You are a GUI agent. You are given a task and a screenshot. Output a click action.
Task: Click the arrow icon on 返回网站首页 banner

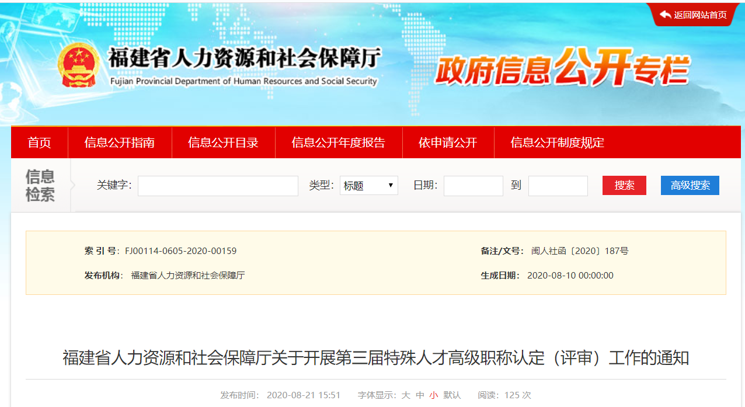(x=664, y=15)
